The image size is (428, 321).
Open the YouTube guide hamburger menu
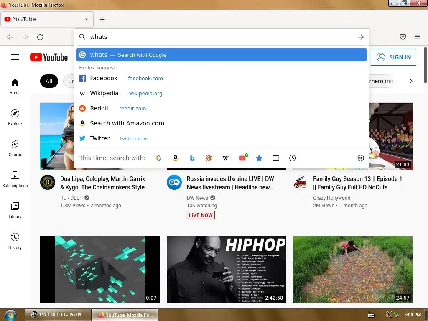pyautogui.click(x=15, y=57)
